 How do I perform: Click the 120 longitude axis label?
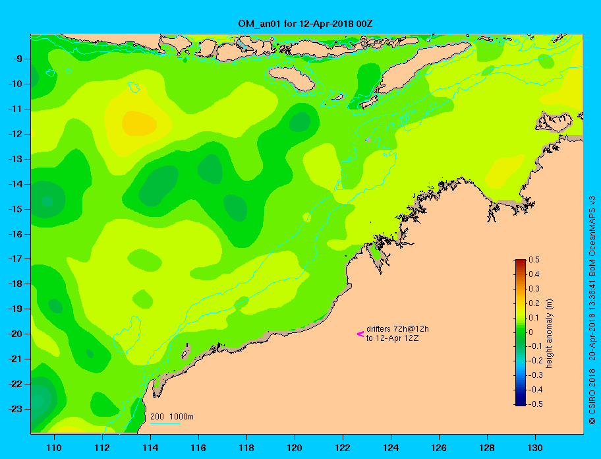(x=295, y=448)
